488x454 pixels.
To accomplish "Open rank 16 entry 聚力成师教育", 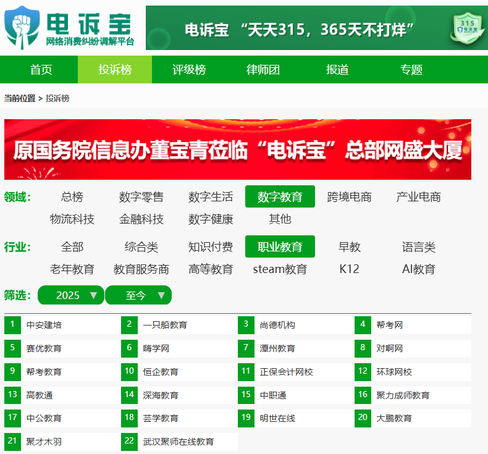I will tap(403, 395).
